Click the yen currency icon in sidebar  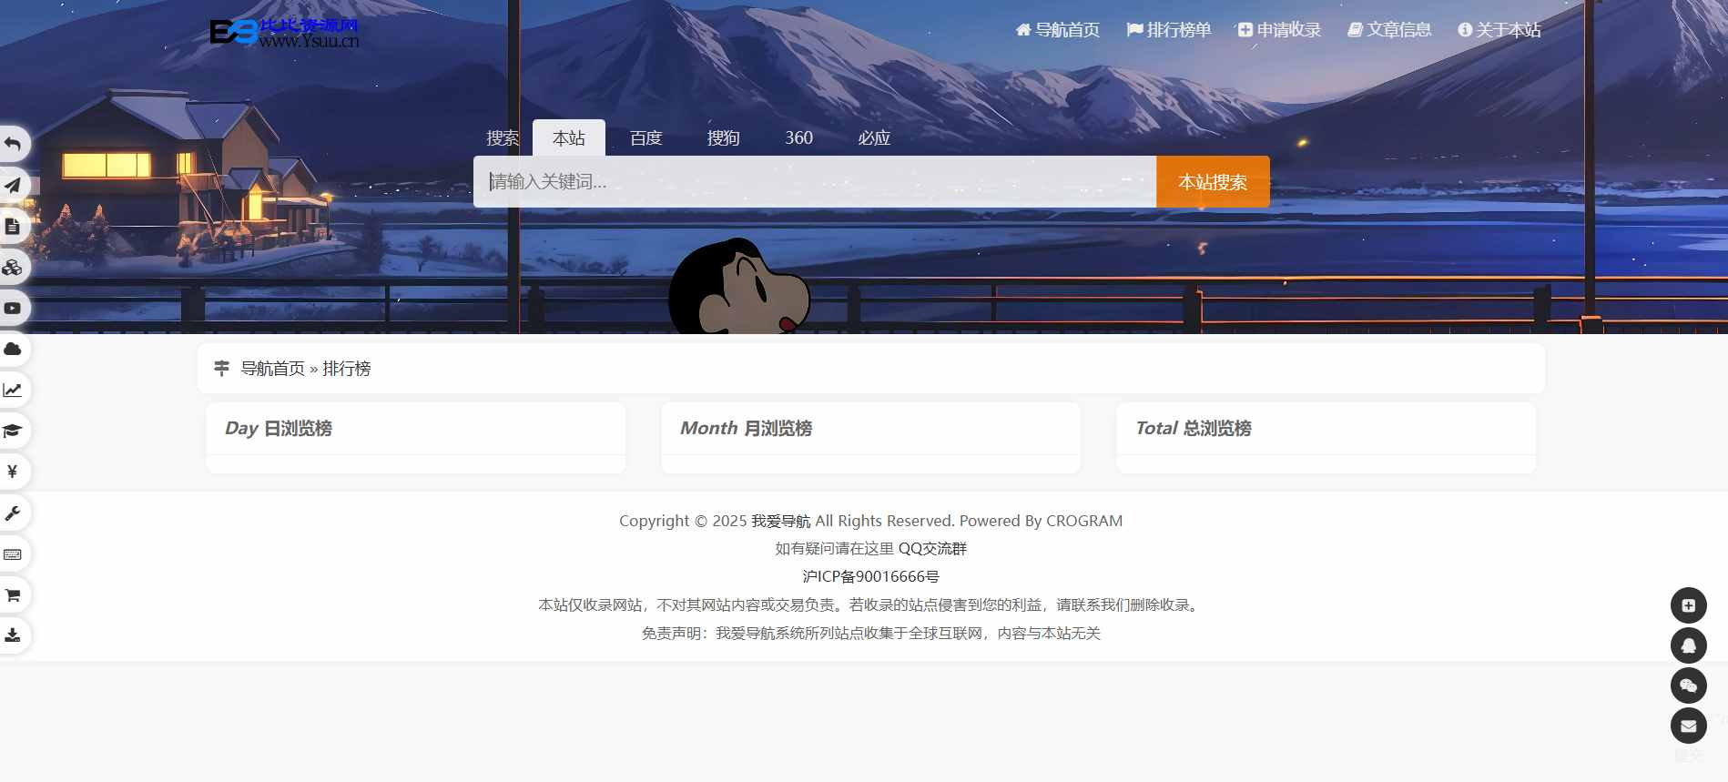pyautogui.click(x=13, y=472)
